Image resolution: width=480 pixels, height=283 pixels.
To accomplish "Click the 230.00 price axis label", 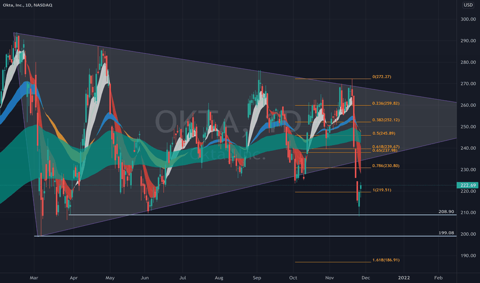I will (468, 169).
